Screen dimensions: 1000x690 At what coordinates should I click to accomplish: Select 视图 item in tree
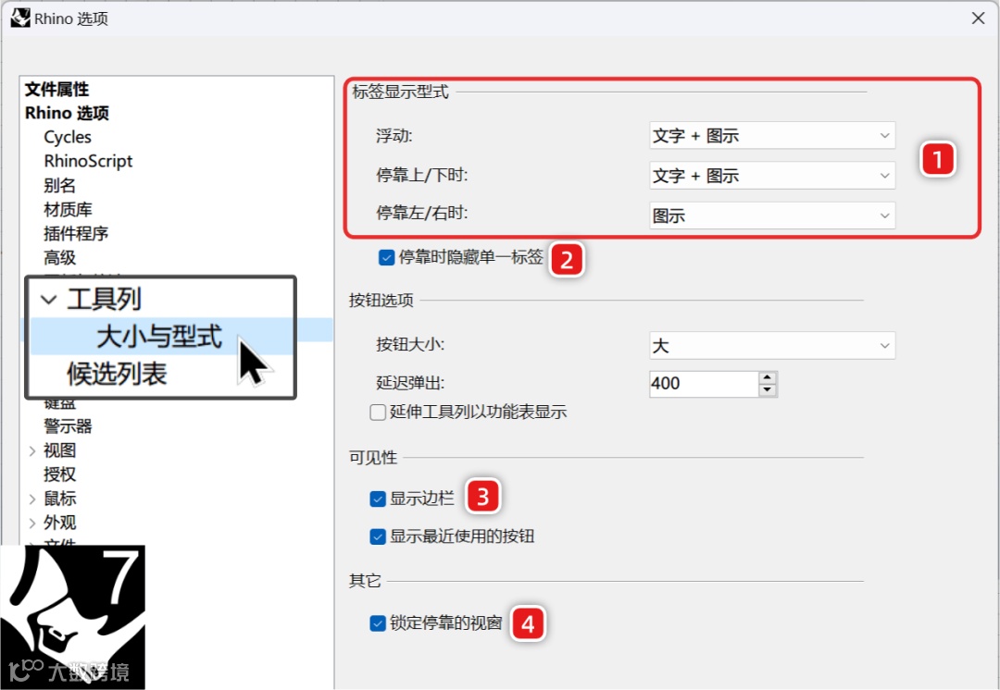59,450
